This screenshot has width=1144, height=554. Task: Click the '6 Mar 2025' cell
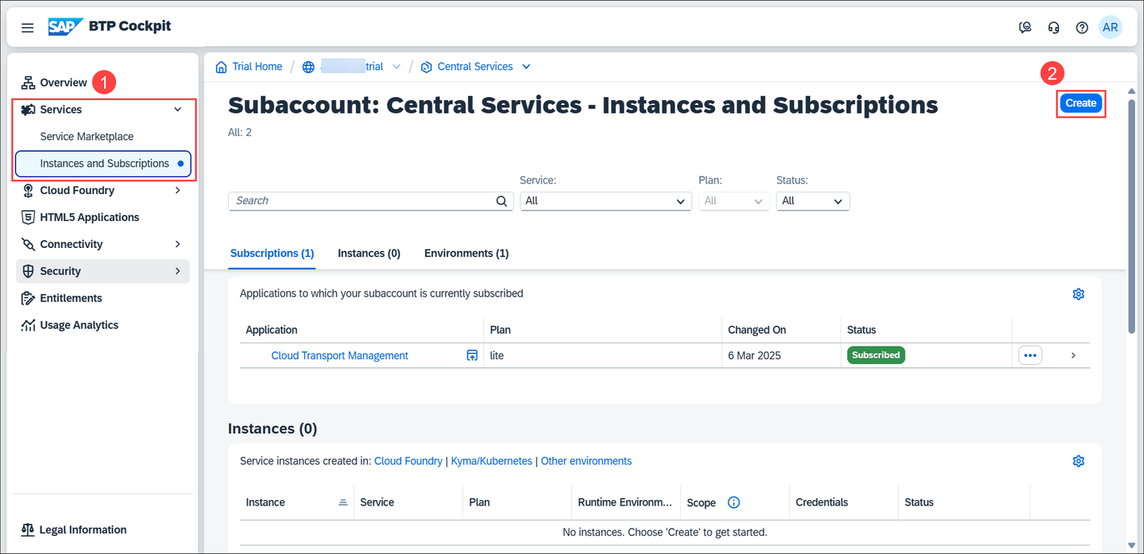point(754,355)
